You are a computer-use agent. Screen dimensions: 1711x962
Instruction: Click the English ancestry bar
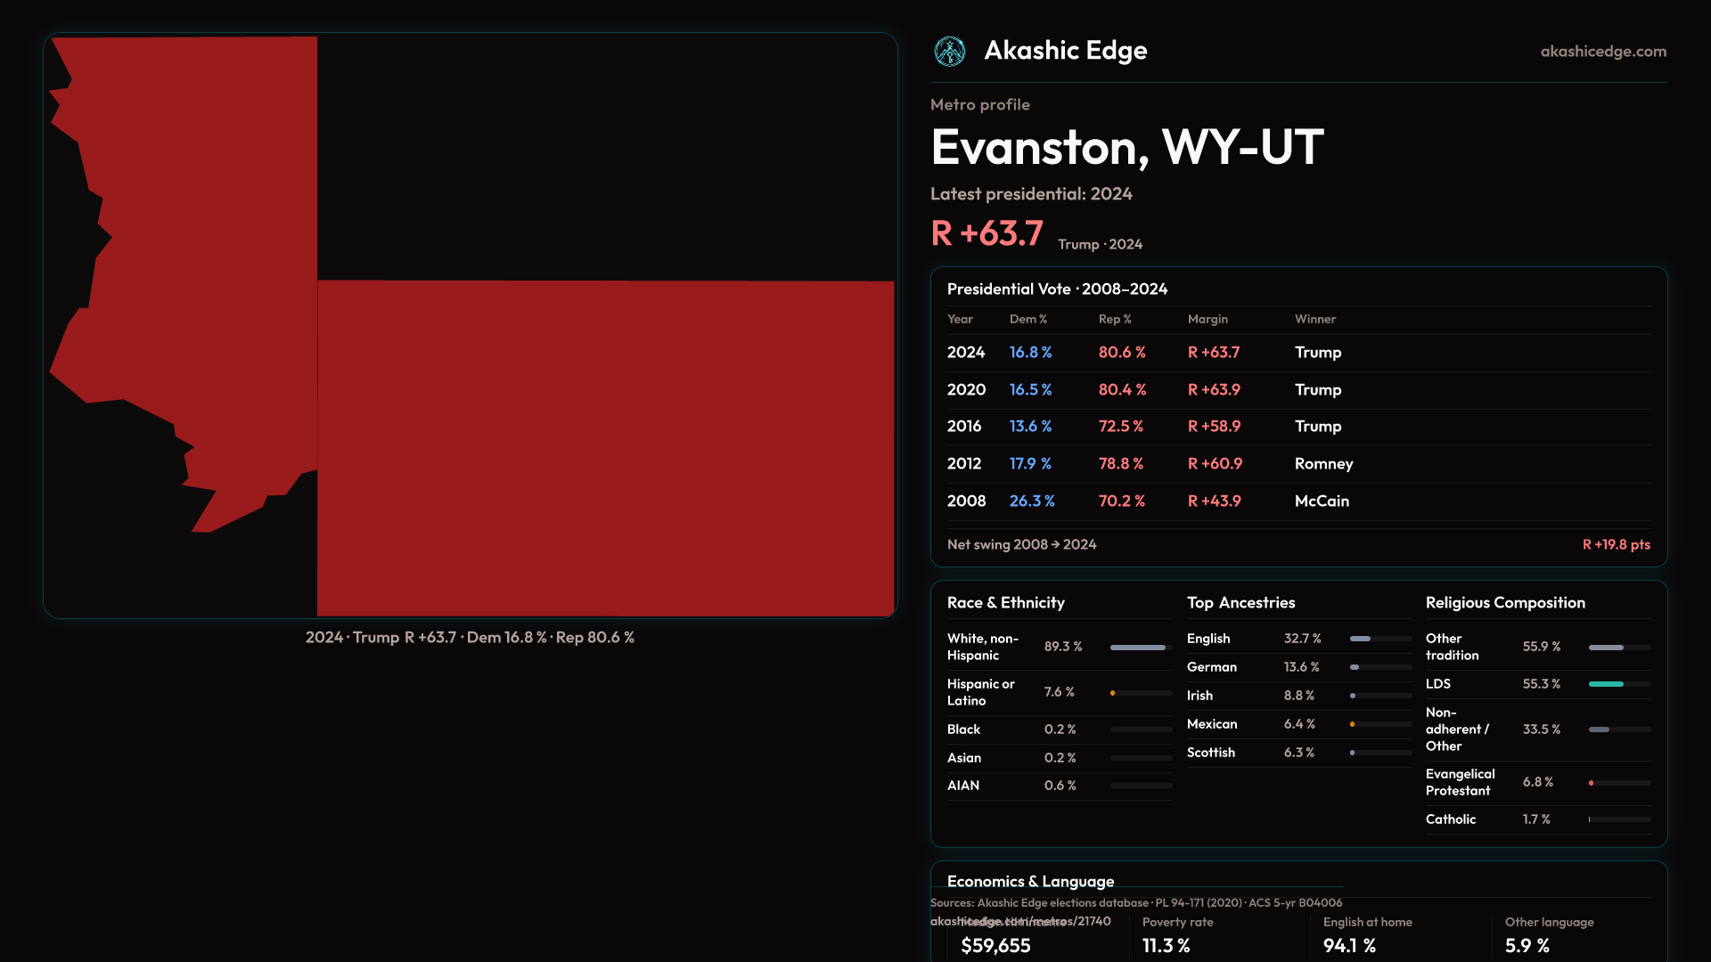click(1360, 639)
